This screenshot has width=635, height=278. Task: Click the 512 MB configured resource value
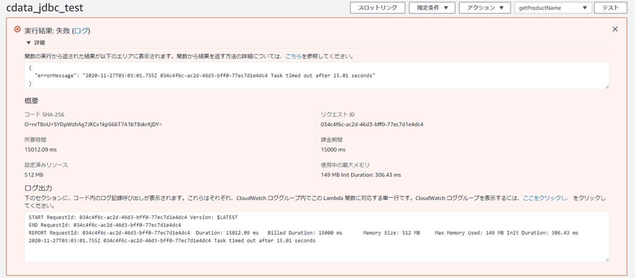[34, 175]
